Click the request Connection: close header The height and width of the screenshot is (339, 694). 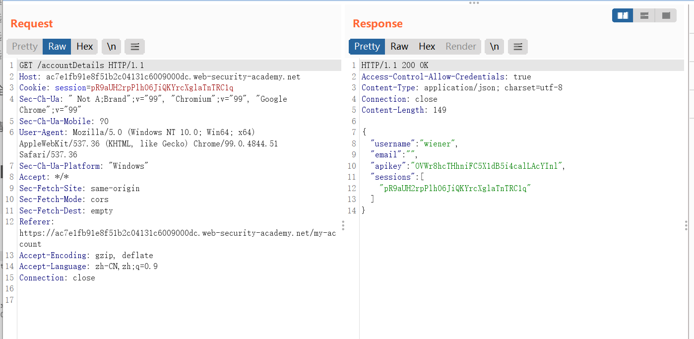coord(57,278)
